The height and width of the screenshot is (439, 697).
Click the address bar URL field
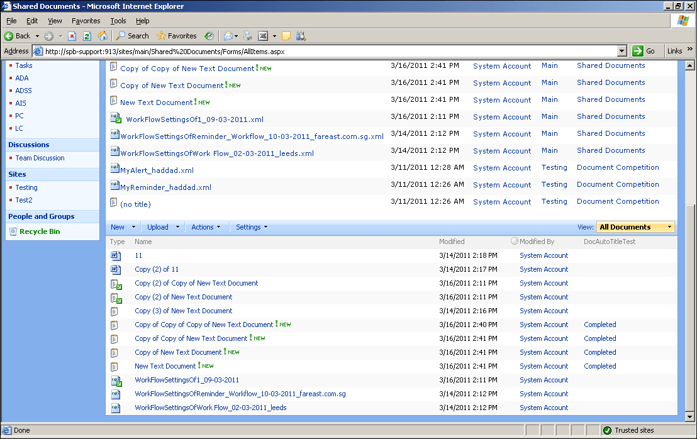click(330, 51)
